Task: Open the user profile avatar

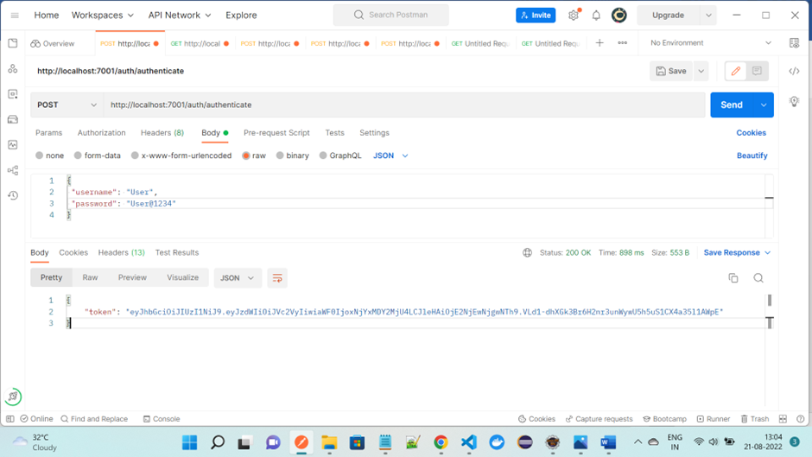Action: click(619, 15)
